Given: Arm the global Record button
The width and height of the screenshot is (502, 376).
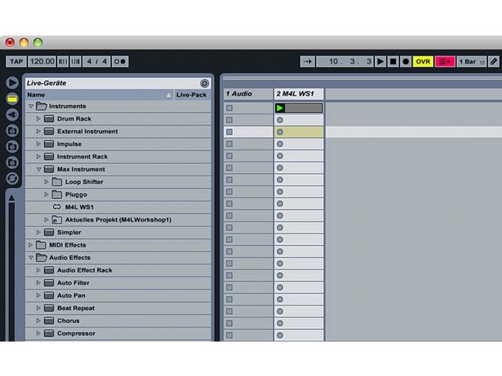Looking at the screenshot, I should click(x=406, y=61).
